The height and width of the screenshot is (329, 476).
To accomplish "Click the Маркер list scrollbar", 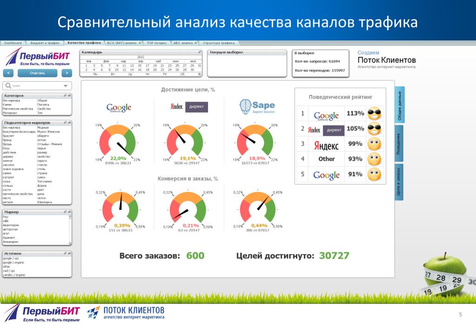I will 70,230.
